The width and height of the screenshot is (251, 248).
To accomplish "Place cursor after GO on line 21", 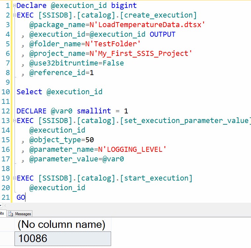I will pyautogui.click(x=25, y=197).
